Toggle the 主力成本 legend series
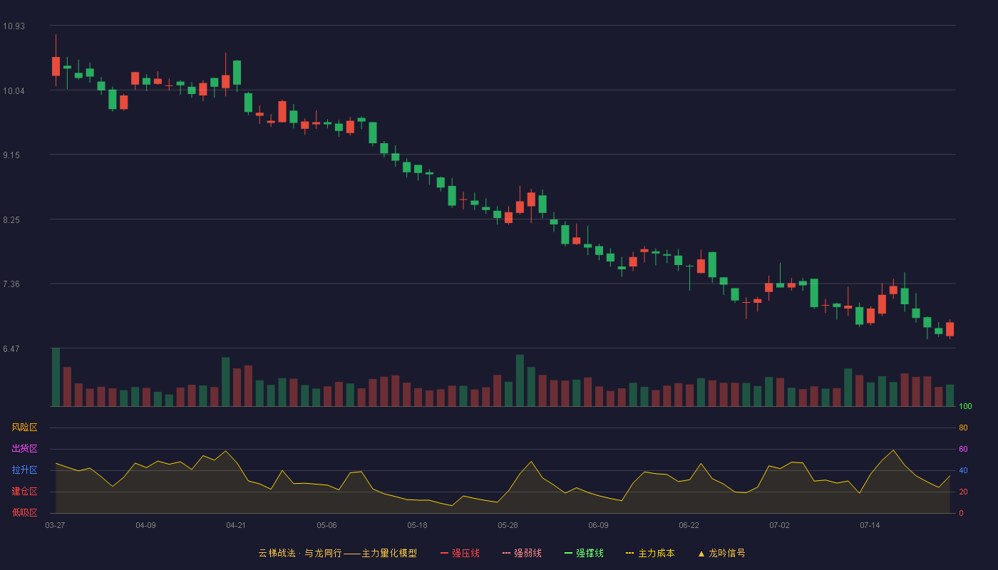The image size is (998, 570). tap(650, 553)
